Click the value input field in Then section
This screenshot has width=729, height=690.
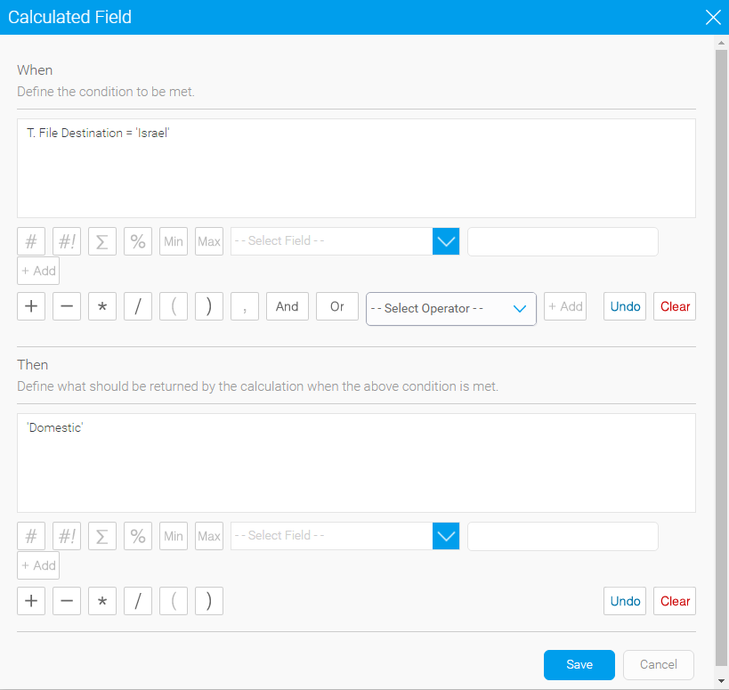(x=563, y=536)
